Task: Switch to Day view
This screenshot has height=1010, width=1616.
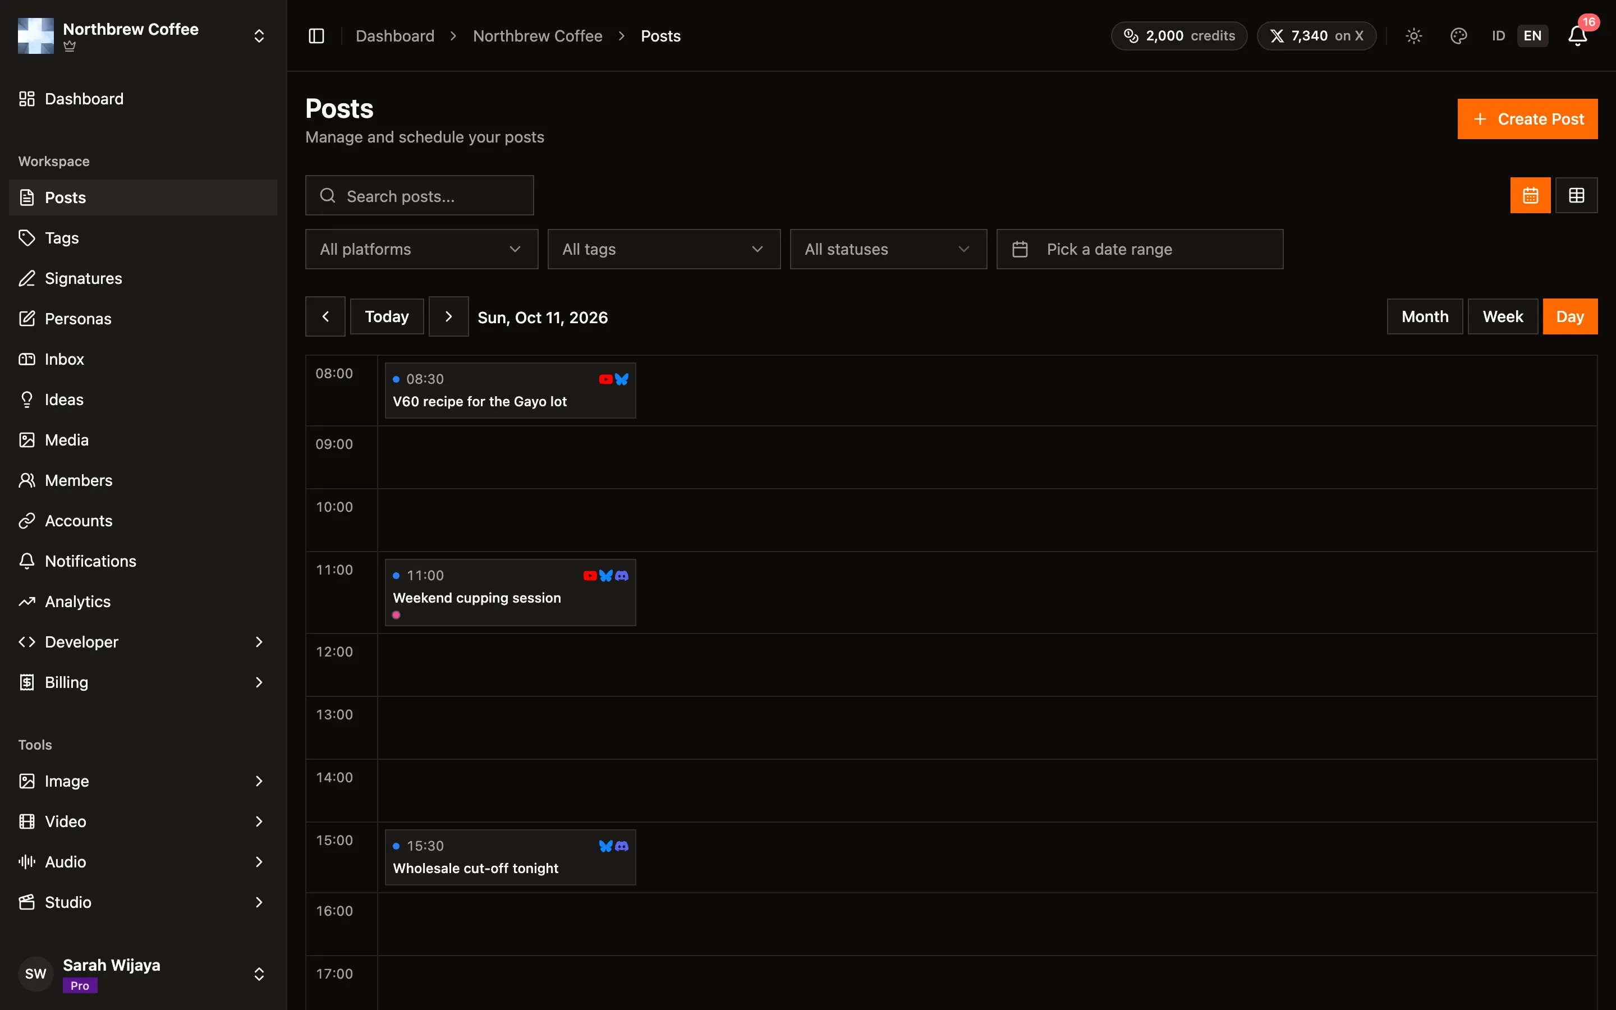Action: (1570, 316)
